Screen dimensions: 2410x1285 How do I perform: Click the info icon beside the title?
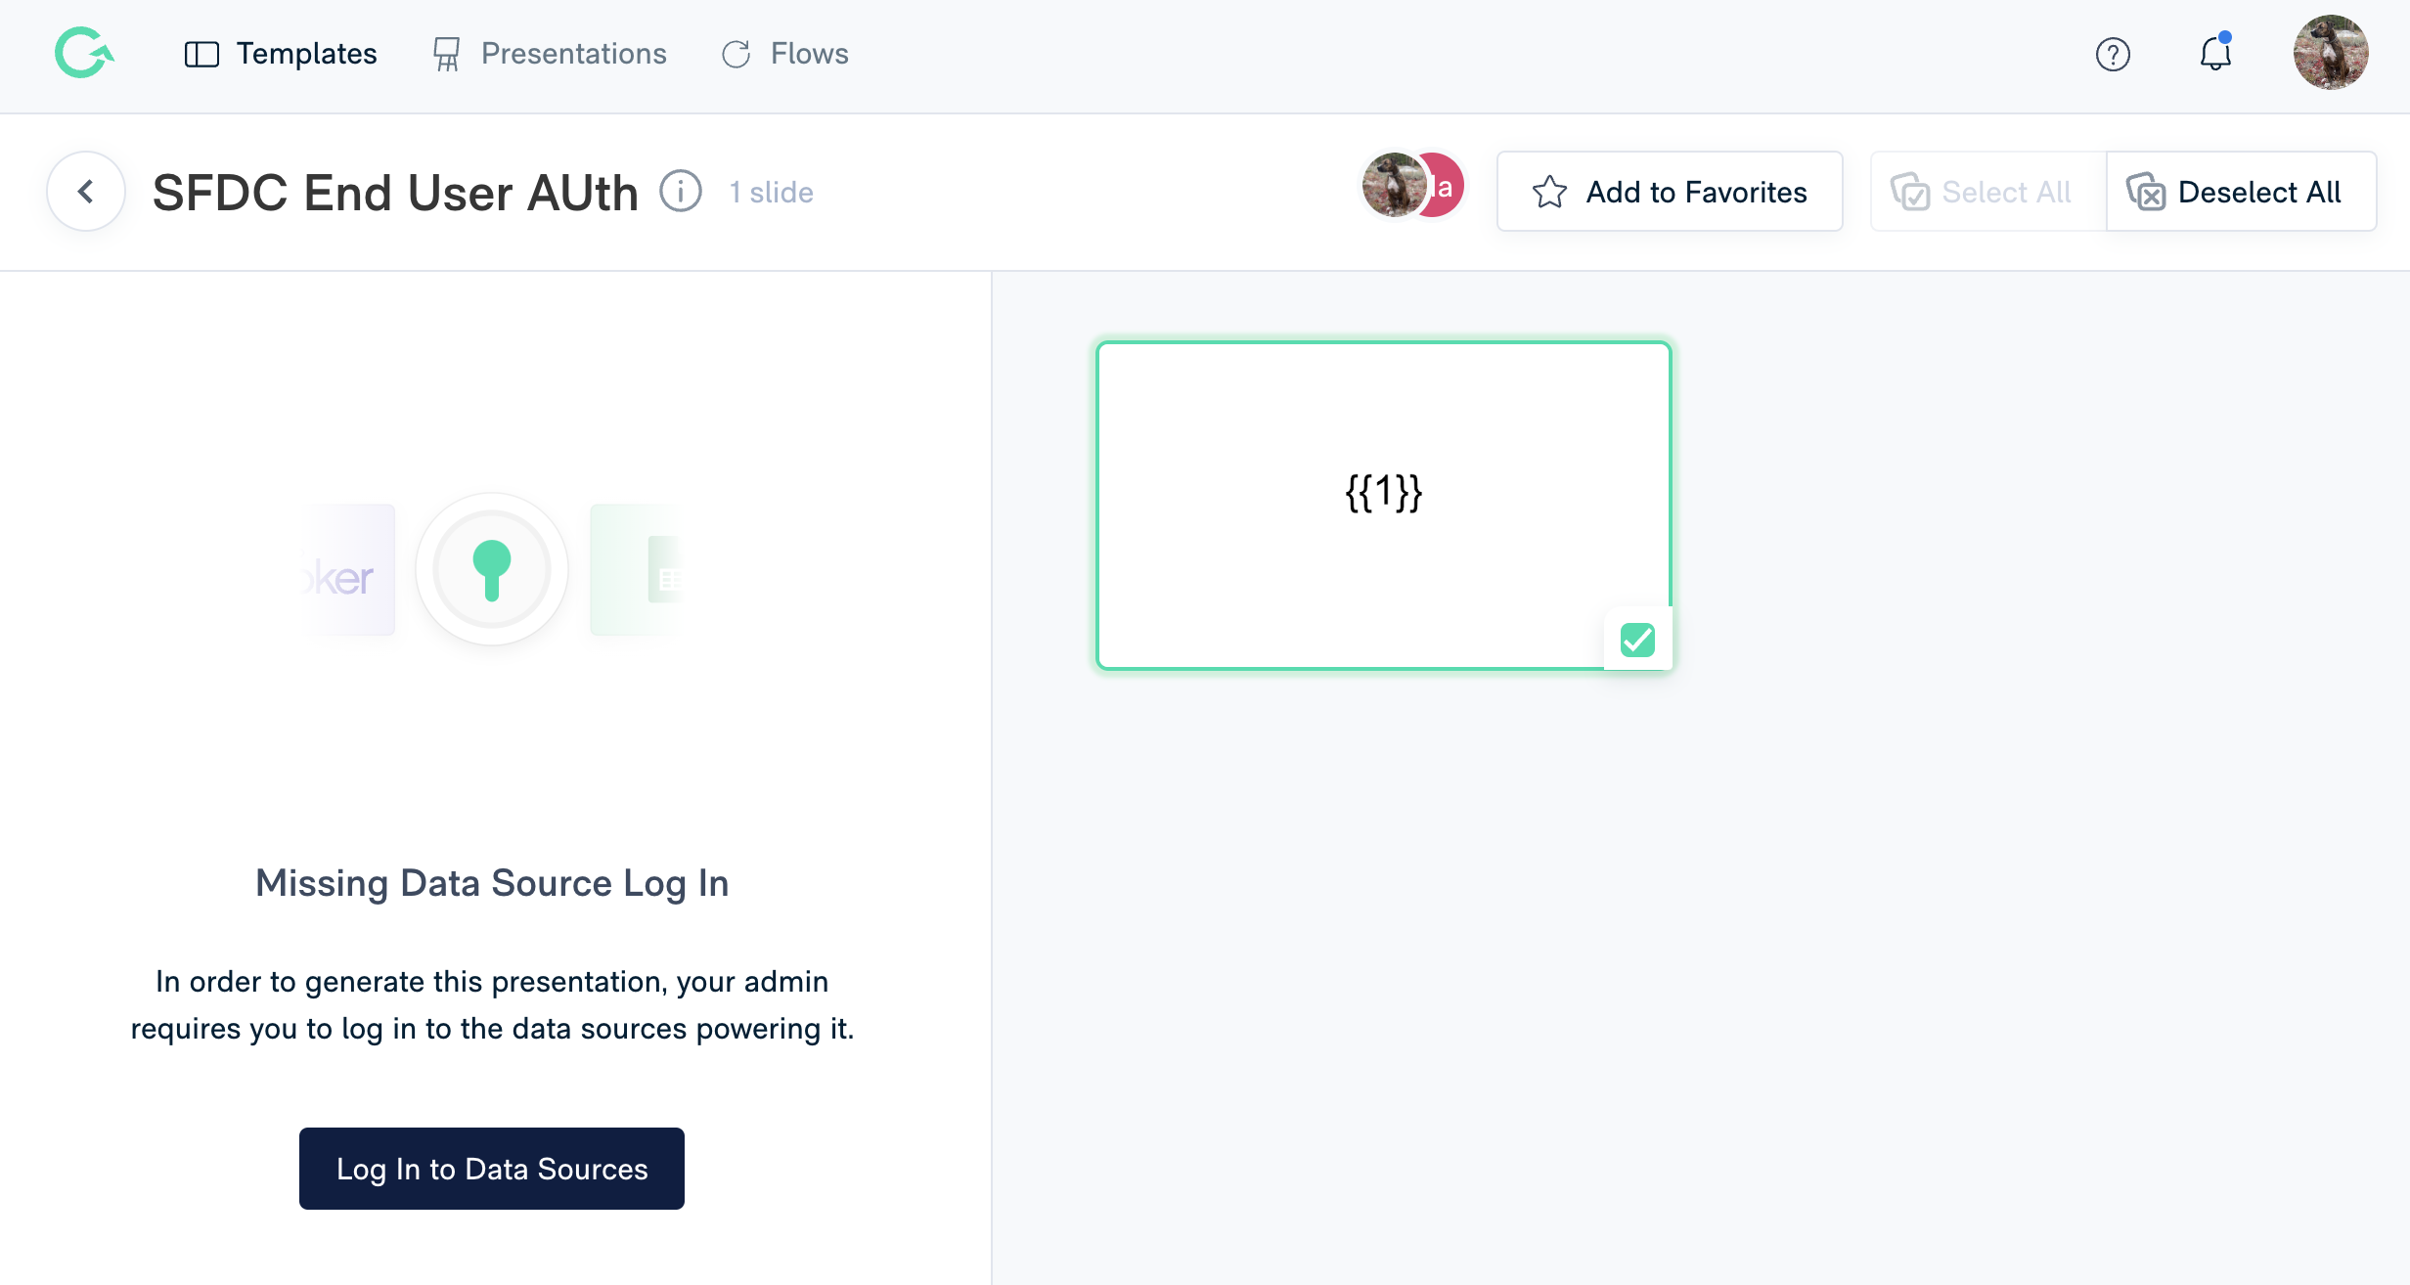pyautogui.click(x=681, y=191)
